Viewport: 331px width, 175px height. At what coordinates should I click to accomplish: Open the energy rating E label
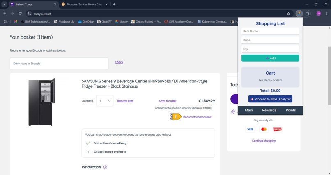pos(175,117)
